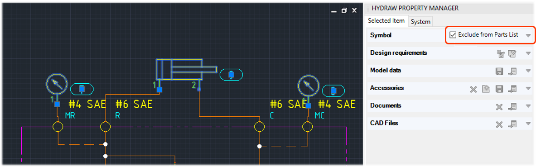Click the new accessory icon in Accessories row
The width and height of the screenshot is (536, 167).
tap(486, 89)
